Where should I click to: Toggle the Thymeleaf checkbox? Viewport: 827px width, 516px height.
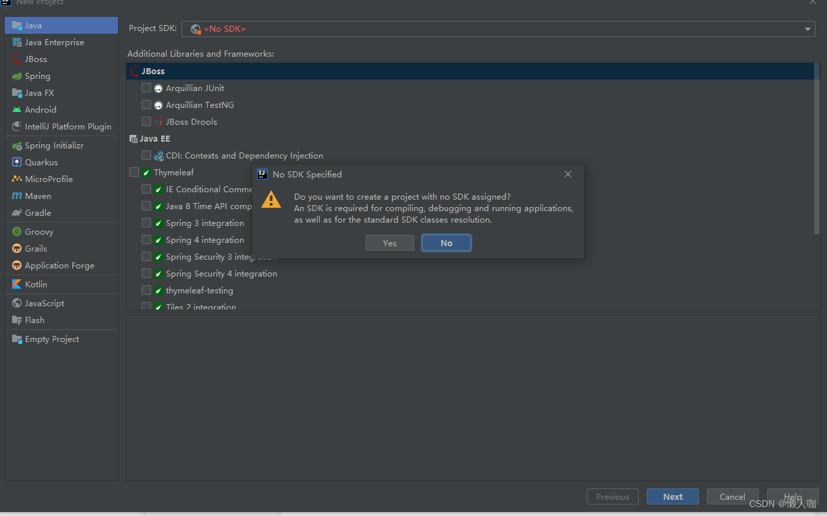click(134, 172)
